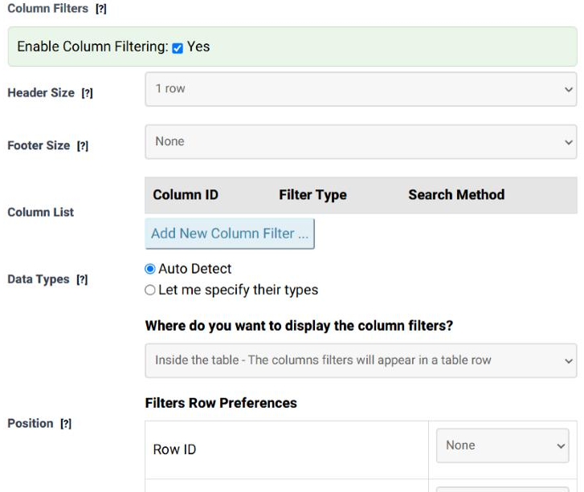Click the Enable Column Filtering label
Image resolution: width=584 pixels, height=492 pixels.
coord(92,47)
